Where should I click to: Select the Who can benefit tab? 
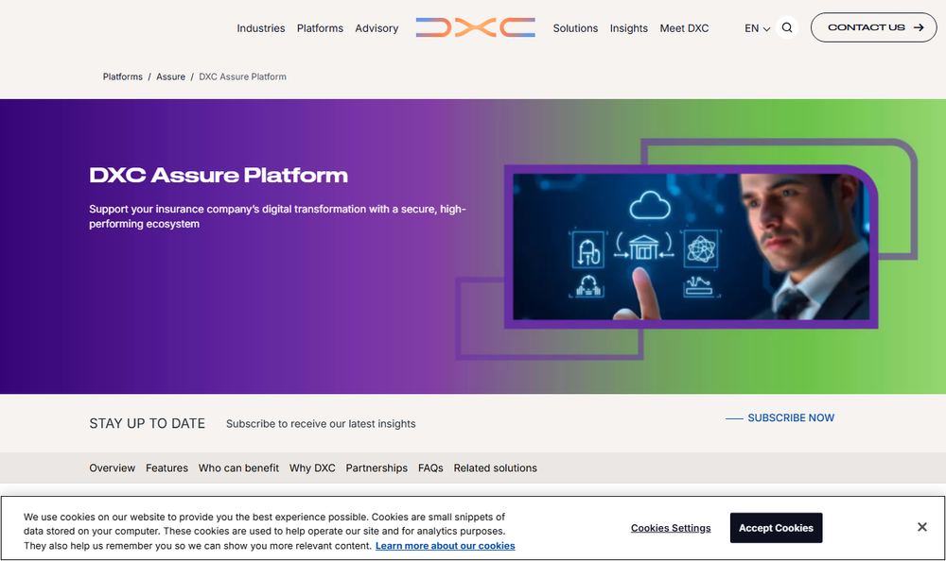[238, 468]
